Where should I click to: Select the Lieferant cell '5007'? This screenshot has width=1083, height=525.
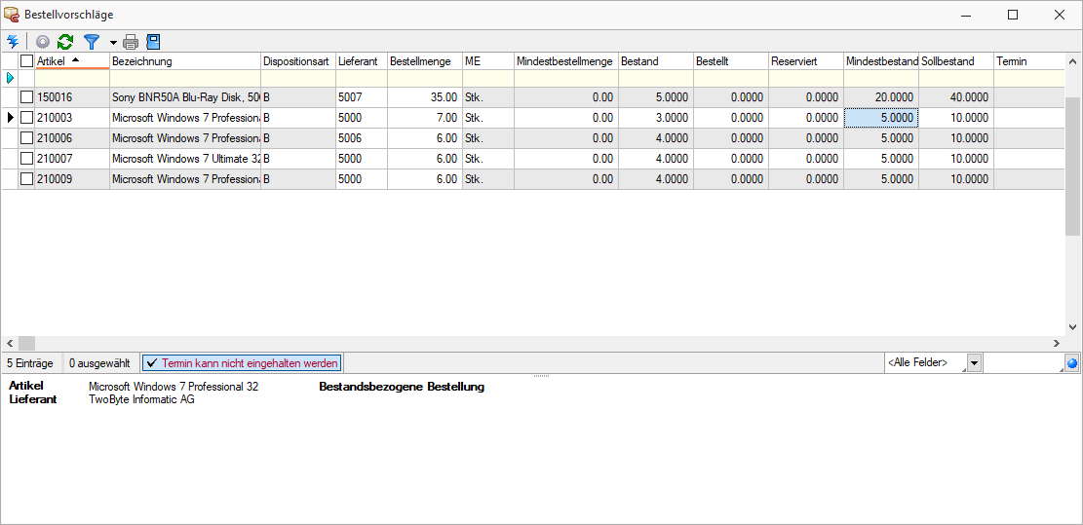pos(362,97)
